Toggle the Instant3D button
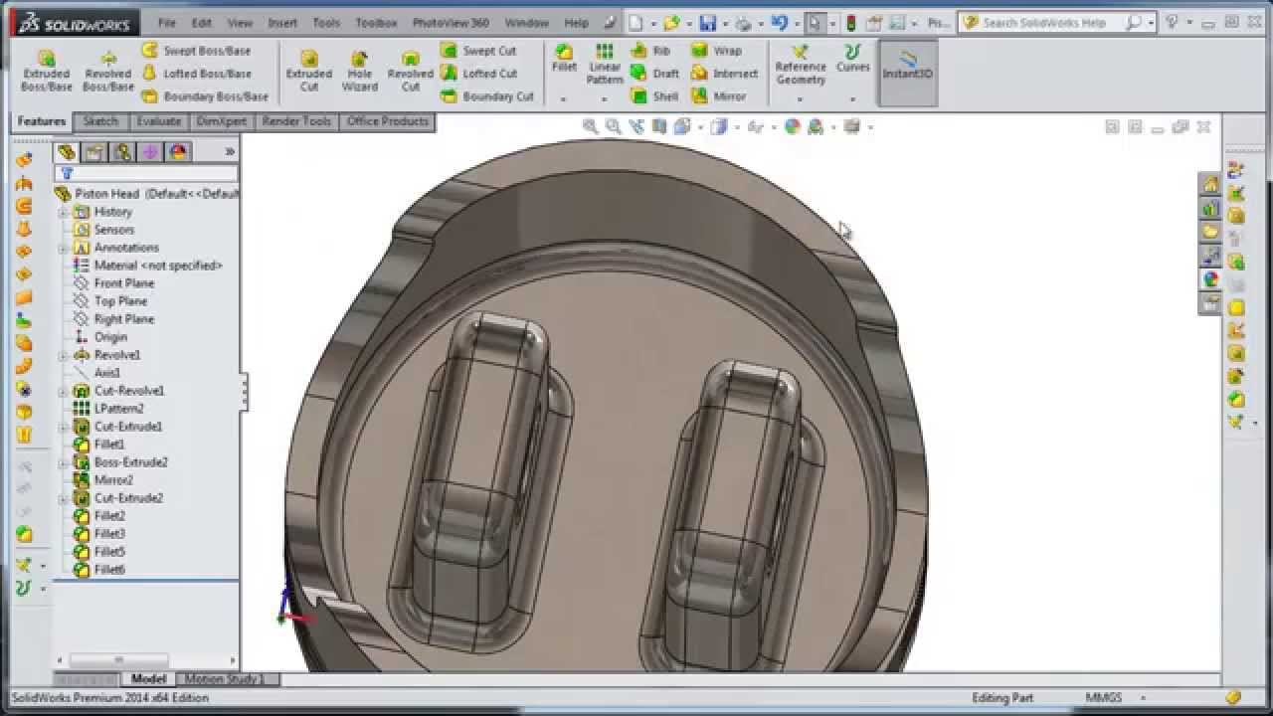 pyautogui.click(x=907, y=73)
